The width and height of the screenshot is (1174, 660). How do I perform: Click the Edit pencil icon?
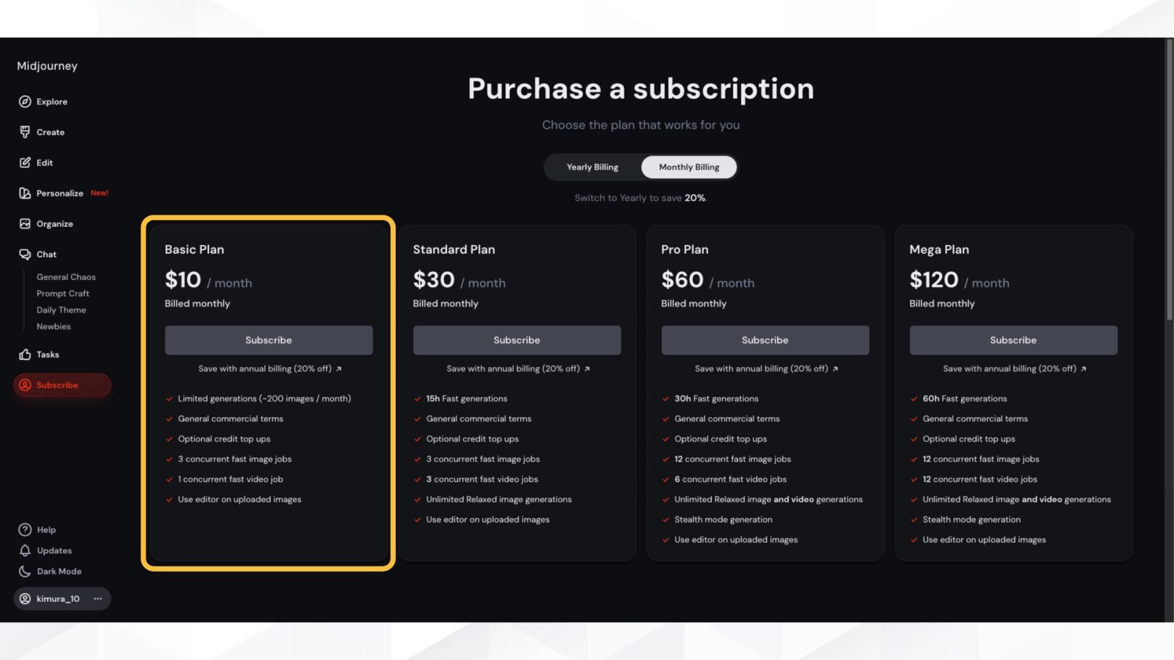[24, 163]
